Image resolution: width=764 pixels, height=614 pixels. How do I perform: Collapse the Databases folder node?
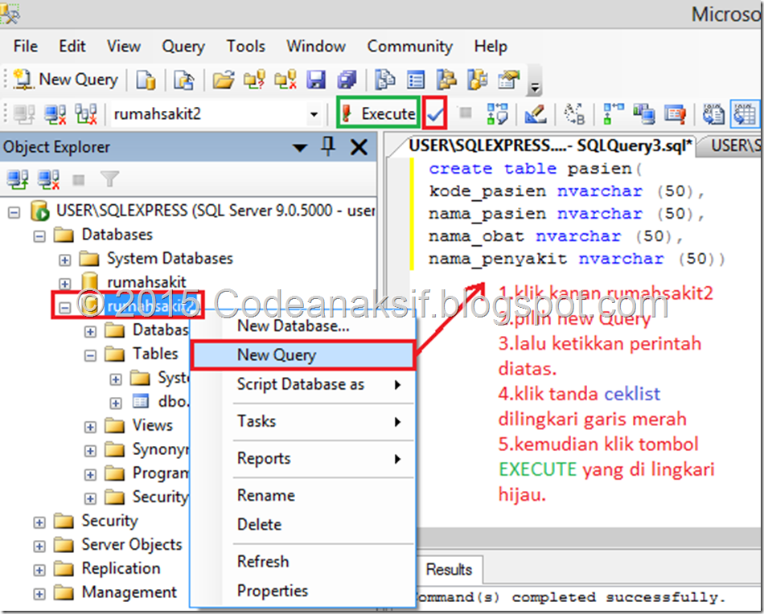click(39, 236)
